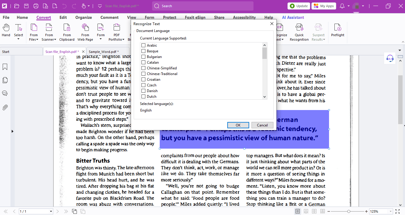This screenshot has width=405, height=215.
Task: Enable Chinese-Simplified language checkbox
Action: pyautogui.click(x=144, y=68)
